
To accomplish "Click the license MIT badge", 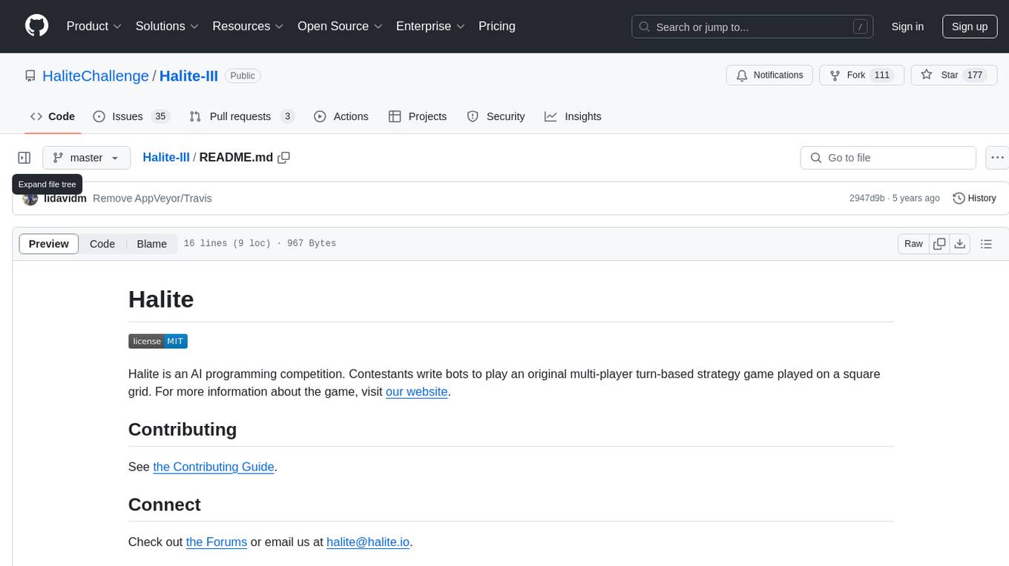I will [x=158, y=341].
